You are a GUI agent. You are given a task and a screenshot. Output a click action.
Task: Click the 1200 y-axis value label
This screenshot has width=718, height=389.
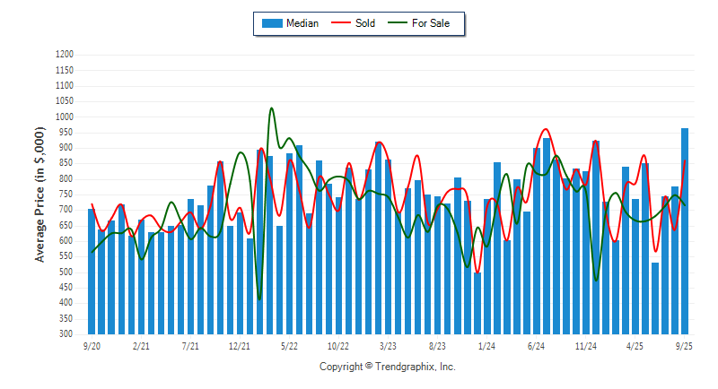click(x=64, y=55)
